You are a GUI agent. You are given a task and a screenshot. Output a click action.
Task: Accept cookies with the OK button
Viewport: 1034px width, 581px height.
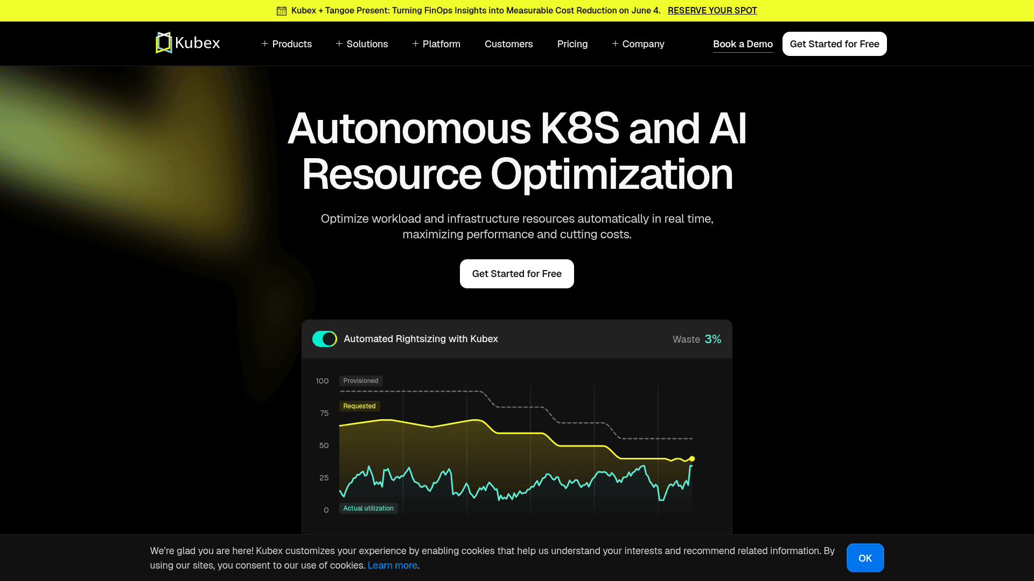pos(865,558)
